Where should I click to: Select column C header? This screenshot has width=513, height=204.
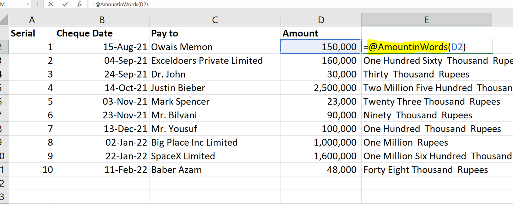coord(214,20)
